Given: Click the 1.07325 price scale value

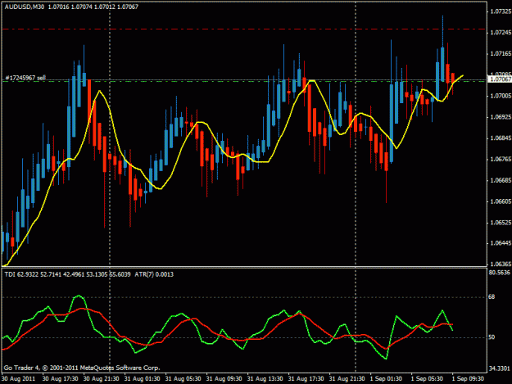Looking at the screenshot, I should point(501,11).
